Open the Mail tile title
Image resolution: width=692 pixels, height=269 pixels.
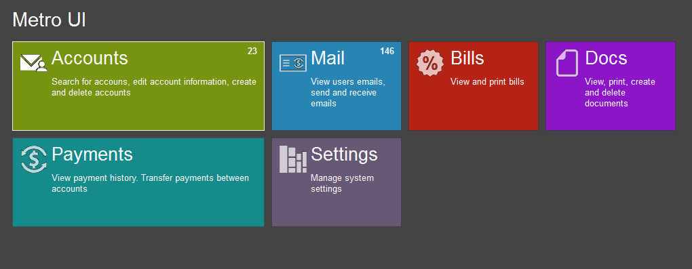coord(328,58)
